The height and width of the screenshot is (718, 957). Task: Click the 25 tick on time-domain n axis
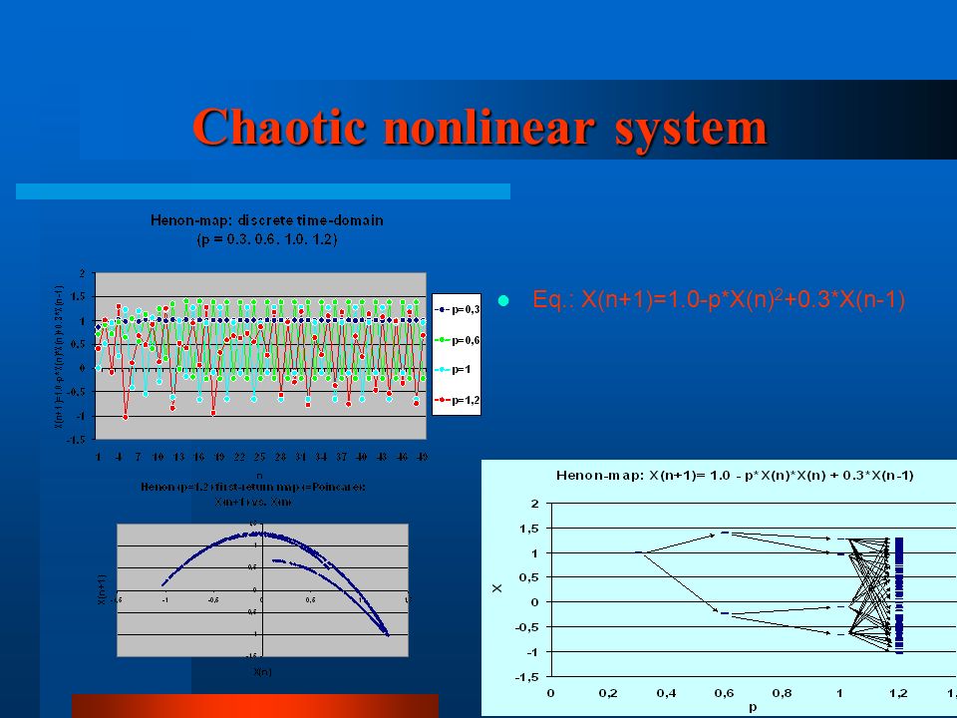tap(259, 457)
